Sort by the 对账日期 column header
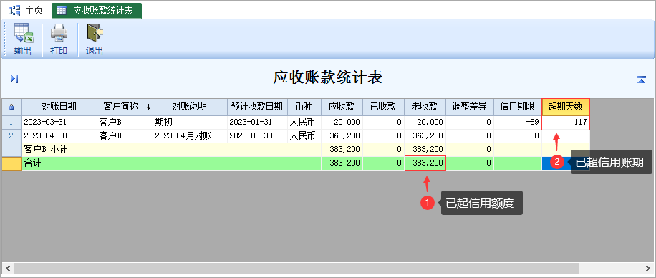Screen dimensions: 656x278 [x=59, y=107]
